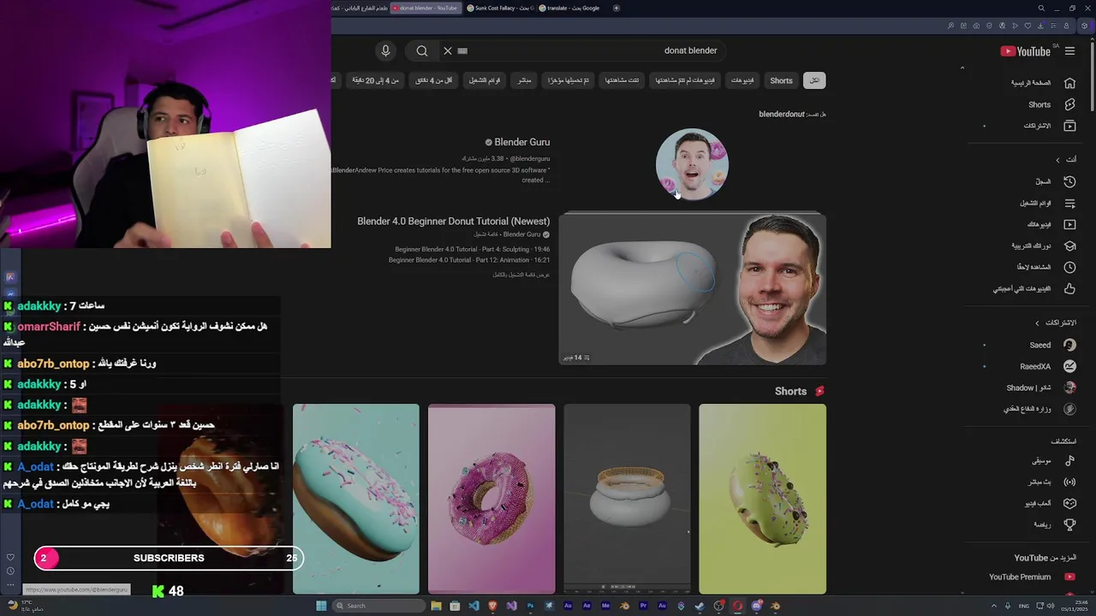
Task: Open Windows Start menu
Action: pos(321,606)
